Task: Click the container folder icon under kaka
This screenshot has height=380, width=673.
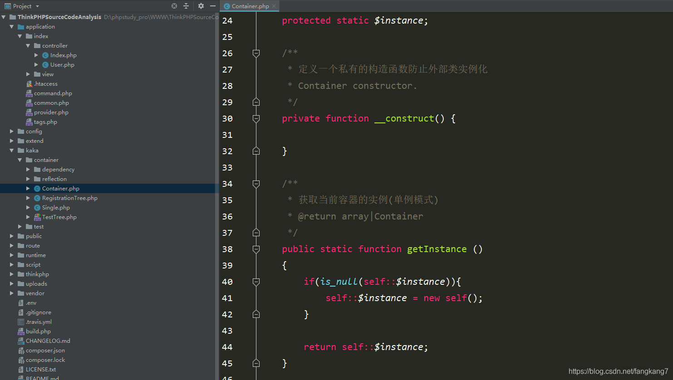Action: (x=29, y=160)
